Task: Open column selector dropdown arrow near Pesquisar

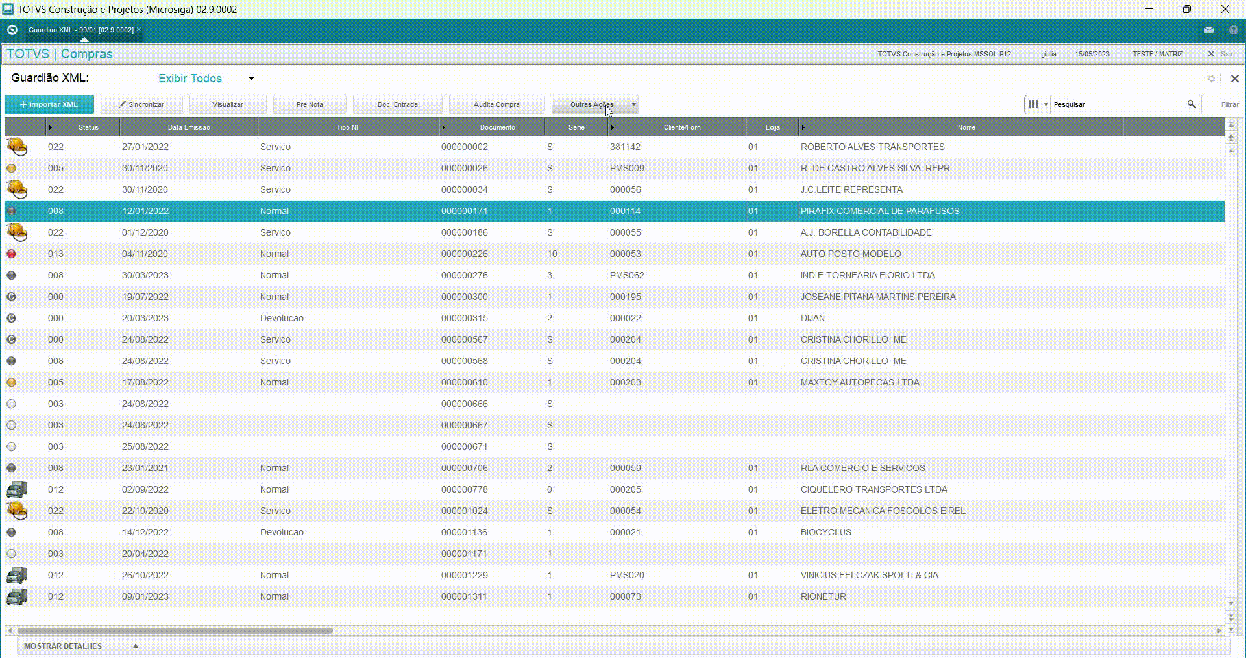Action: tap(1045, 104)
